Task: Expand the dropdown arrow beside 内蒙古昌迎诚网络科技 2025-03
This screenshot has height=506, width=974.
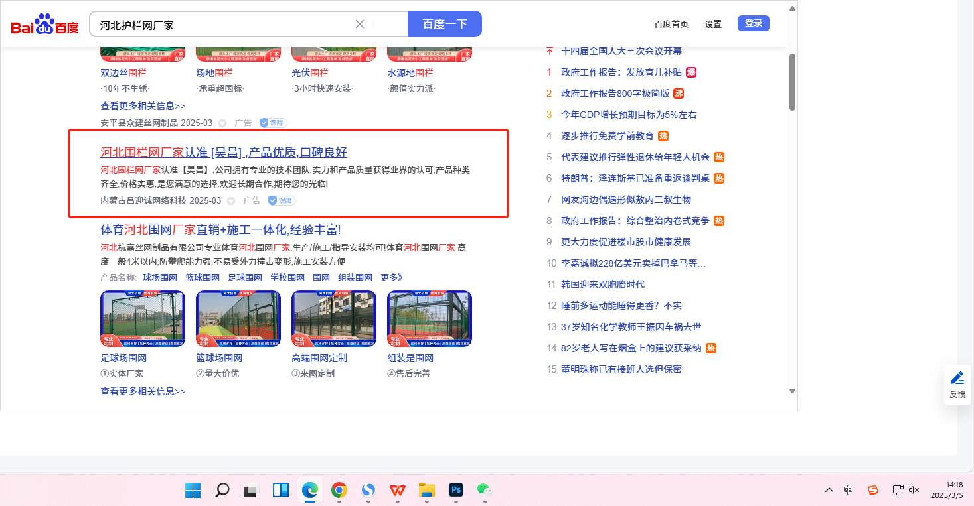Action: [231, 200]
